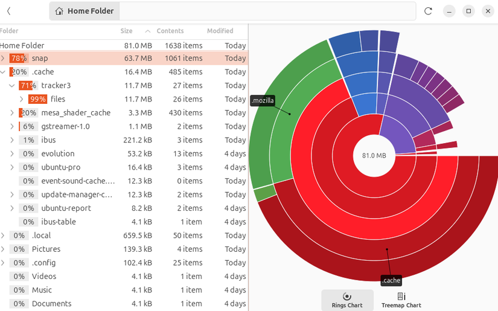Click the reload scan icon

(x=428, y=11)
